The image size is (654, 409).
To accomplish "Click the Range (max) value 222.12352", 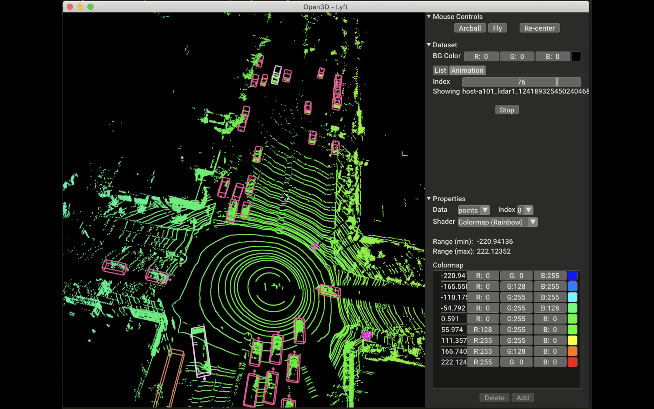I will pos(494,251).
